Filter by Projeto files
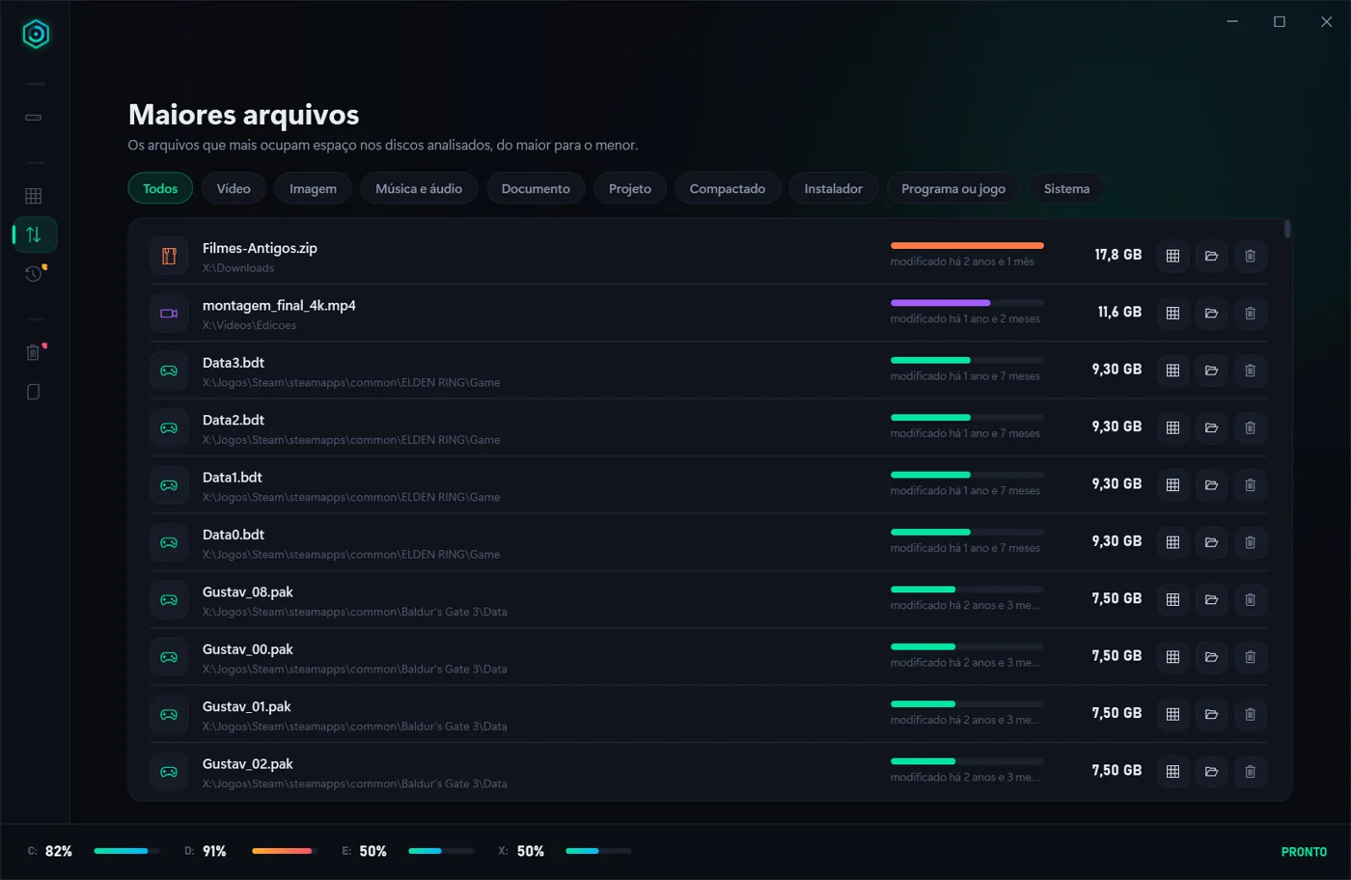1351x880 pixels. (630, 188)
